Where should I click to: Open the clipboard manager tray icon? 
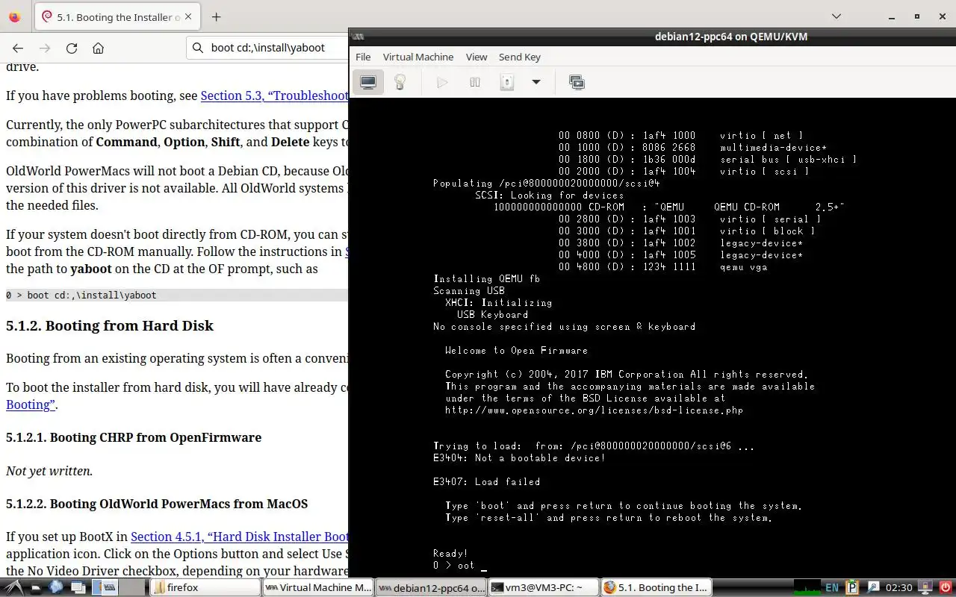coord(852,587)
